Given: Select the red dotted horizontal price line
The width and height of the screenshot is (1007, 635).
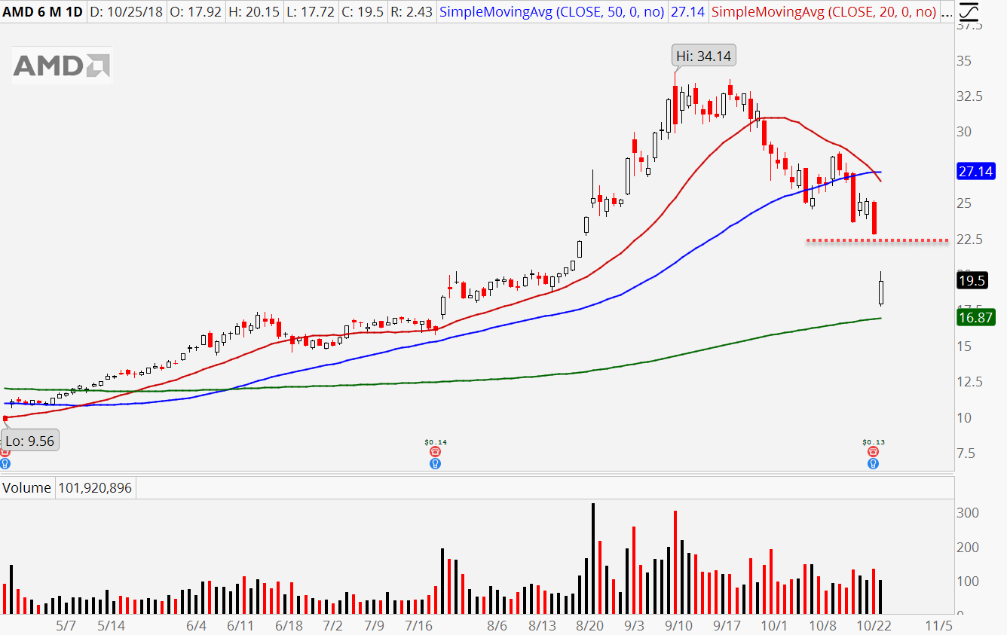Looking at the screenshot, I should 877,241.
